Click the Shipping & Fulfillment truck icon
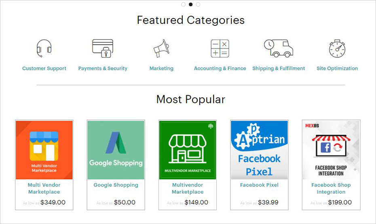The height and width of the screenshot is (224, 376). [278, 48]
